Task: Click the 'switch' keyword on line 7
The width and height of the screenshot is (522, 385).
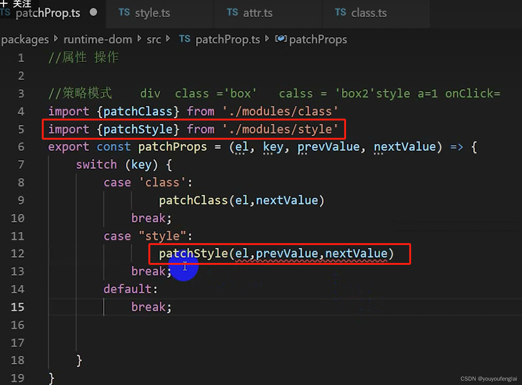Action: [96, 165]
